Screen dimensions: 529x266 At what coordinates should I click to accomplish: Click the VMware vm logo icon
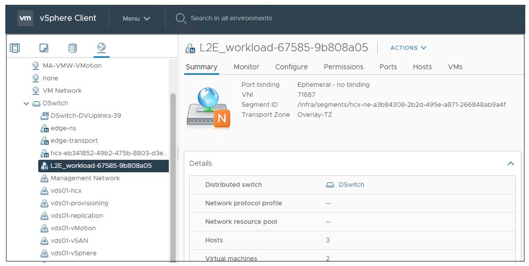coord(26,18)
